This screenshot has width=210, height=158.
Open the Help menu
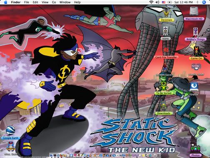pyautogui.click(x=77, y=2)
